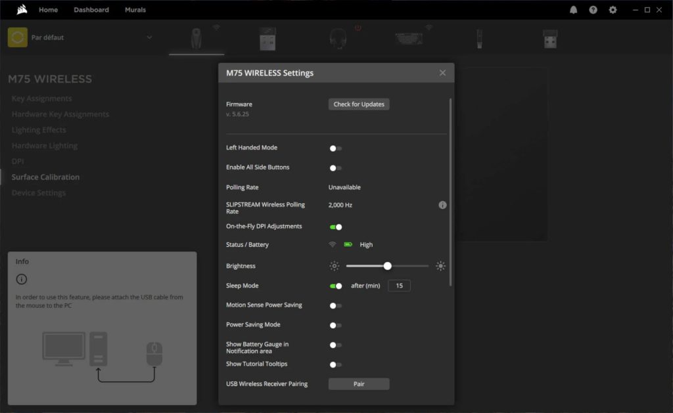
Task: Select the M75 mouse device icon
Action: 197,39
